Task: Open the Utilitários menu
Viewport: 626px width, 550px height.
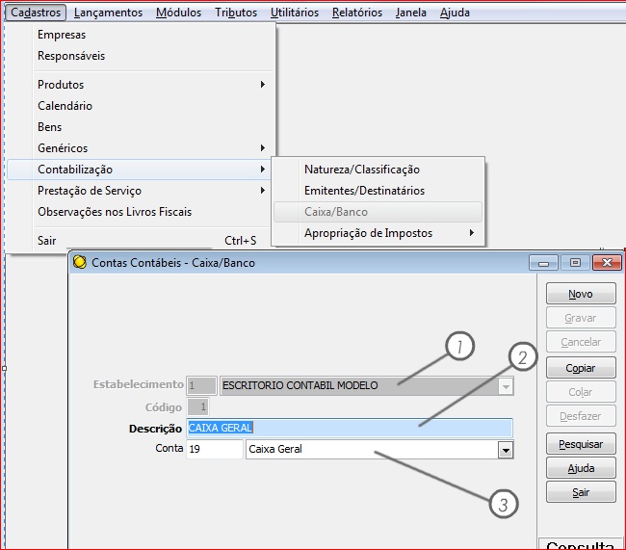Action: tap(295, 13)
